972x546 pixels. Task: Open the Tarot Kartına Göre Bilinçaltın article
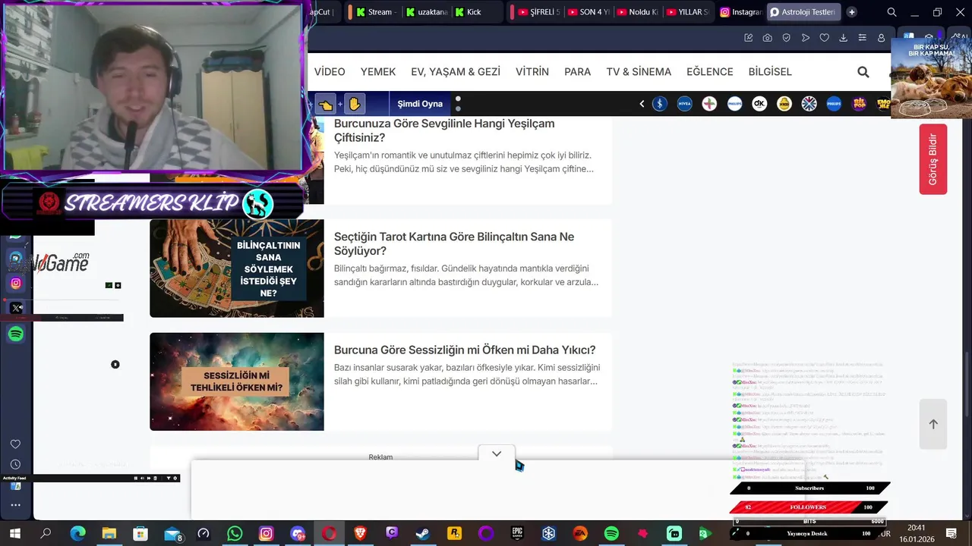454,243
